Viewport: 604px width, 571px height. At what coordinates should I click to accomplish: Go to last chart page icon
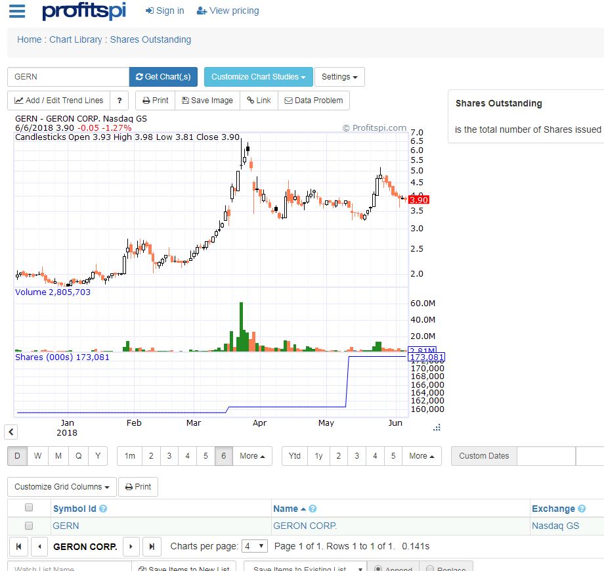tap(152, 546)
